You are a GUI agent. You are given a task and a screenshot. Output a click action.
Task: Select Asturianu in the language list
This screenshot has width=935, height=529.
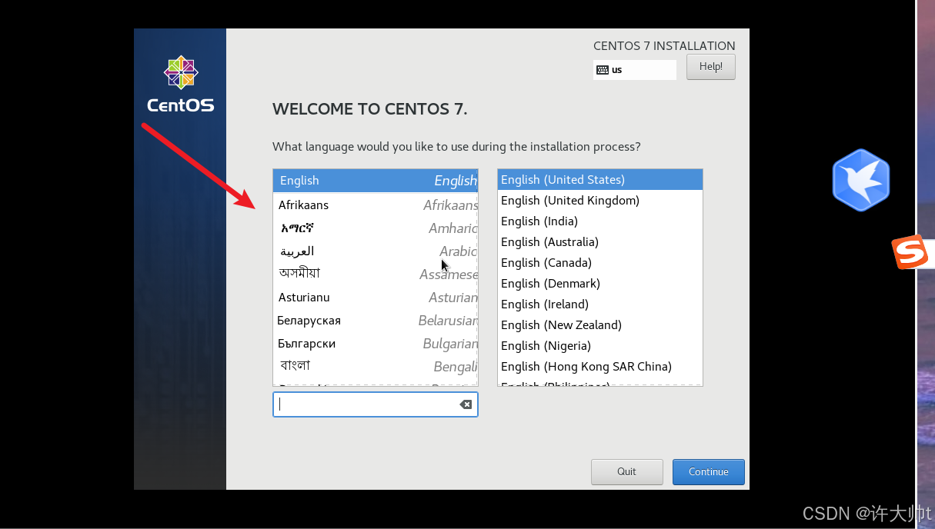376,298
